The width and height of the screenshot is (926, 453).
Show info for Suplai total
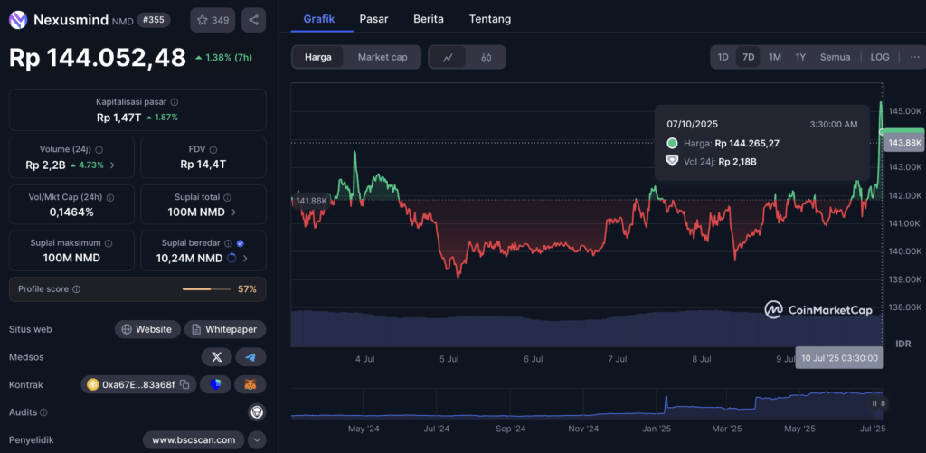227,198
